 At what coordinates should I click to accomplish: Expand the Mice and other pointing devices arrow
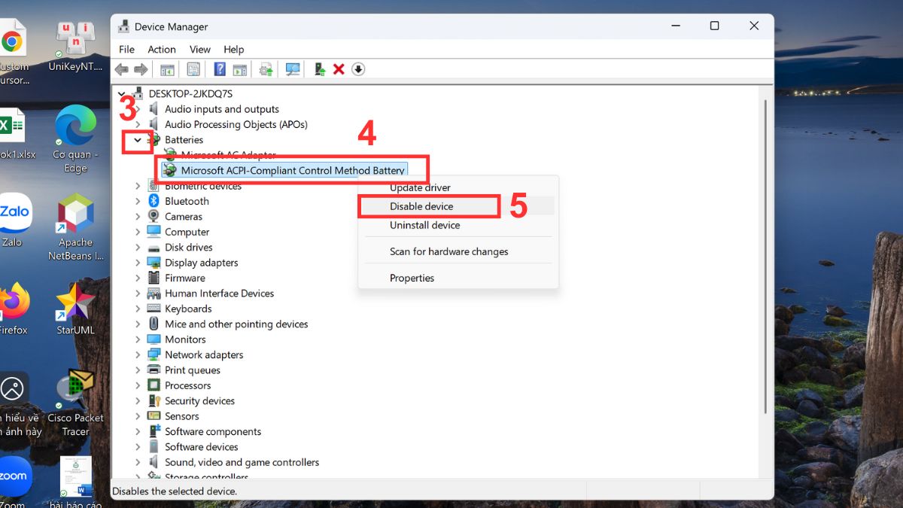(138, 324)
